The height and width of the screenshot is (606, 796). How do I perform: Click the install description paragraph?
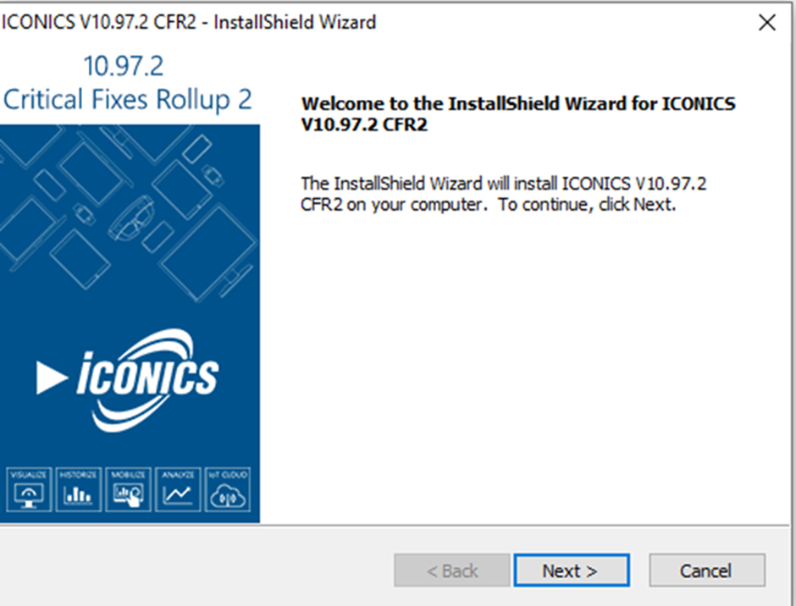click(503, 194)
